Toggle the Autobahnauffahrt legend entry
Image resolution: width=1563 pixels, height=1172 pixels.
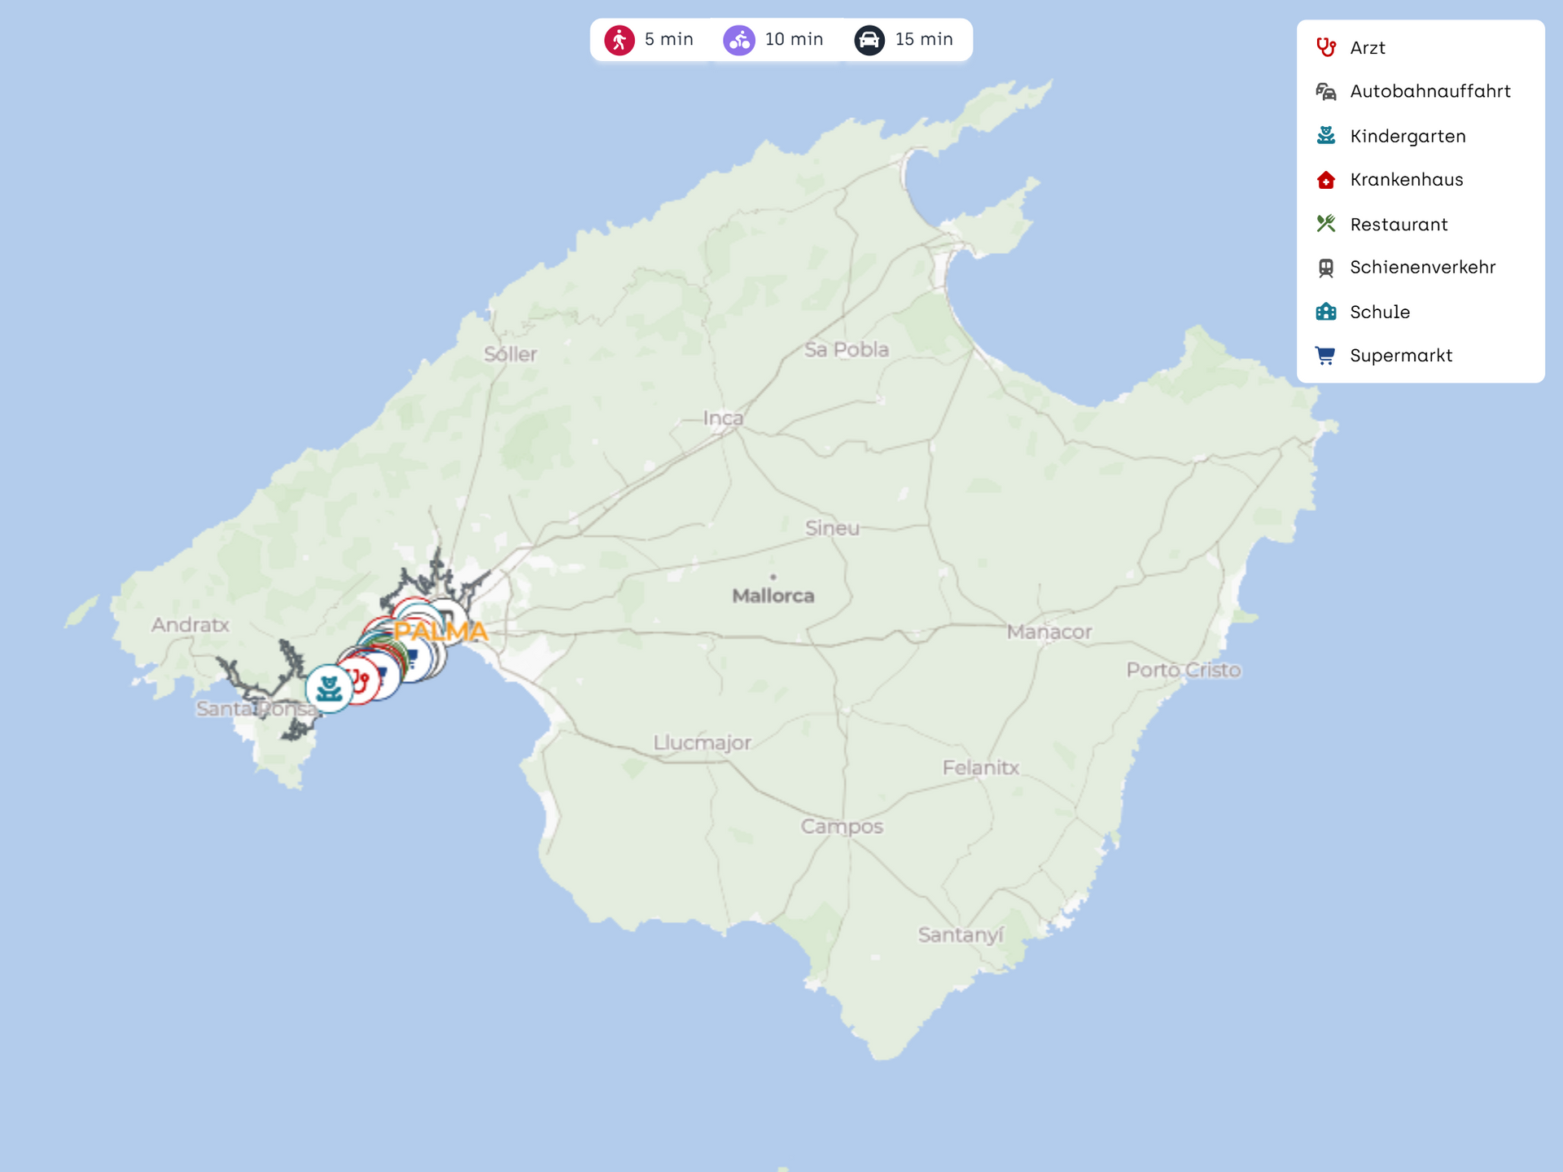pos(1429,91)
